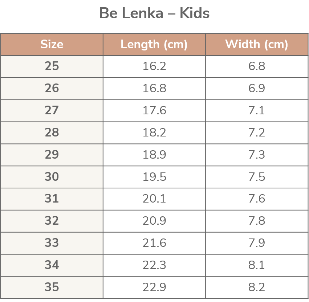309x302 pixels.
Task: Click the Size column header
Action: coord(52,44)
